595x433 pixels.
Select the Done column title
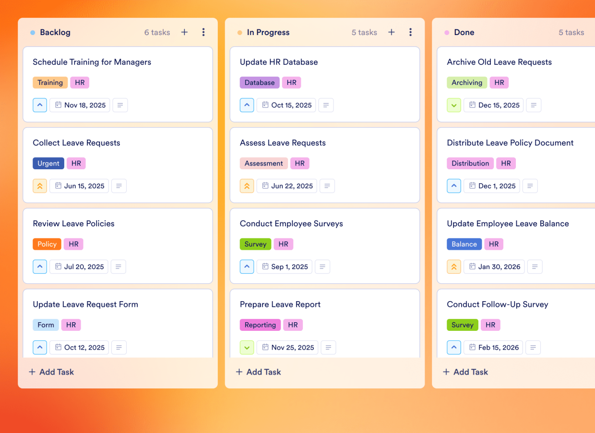coord(464,32)
